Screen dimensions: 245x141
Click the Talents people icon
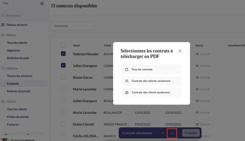(x=3, y=35)
